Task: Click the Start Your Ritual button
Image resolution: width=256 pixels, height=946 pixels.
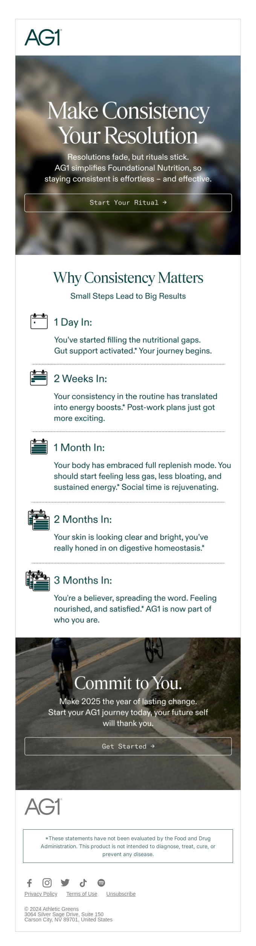Action: coord(128,203)
